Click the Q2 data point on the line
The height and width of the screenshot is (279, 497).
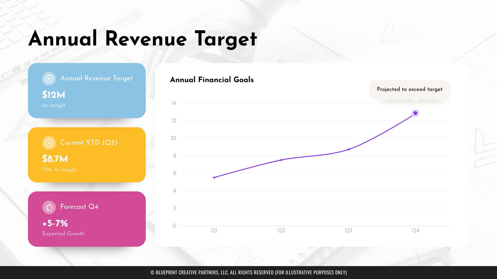[x=281, y=160]
